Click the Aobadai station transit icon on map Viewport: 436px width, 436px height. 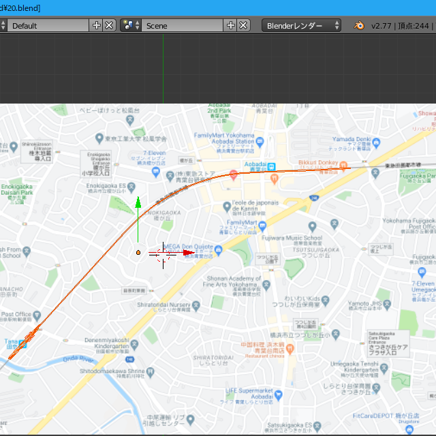271,166
